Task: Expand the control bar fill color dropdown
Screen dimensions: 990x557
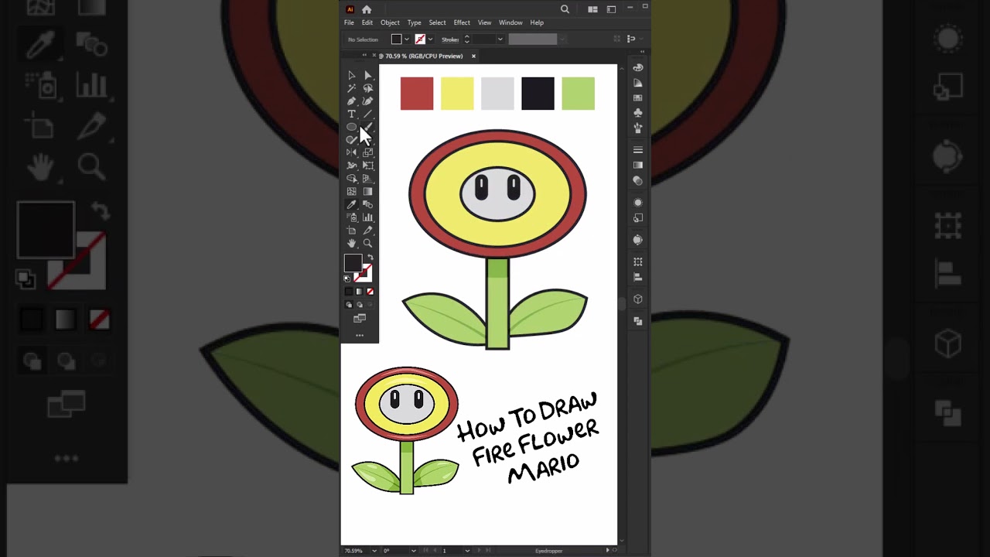Action: (x=407, y=39)
